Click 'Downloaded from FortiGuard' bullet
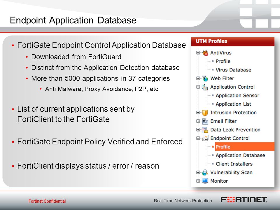 (76, 57)
